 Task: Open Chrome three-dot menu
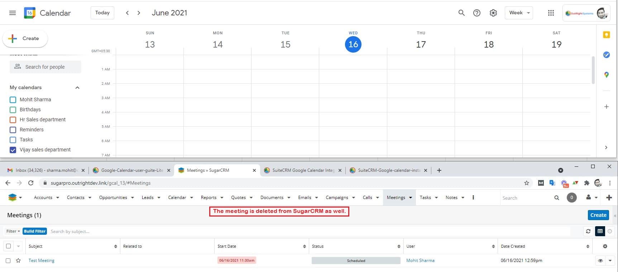coord(610,183)
